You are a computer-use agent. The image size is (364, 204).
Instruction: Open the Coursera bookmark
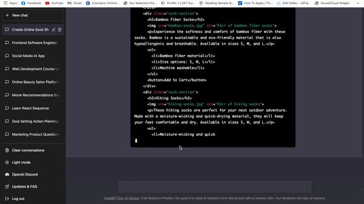(x=102, y=3)
